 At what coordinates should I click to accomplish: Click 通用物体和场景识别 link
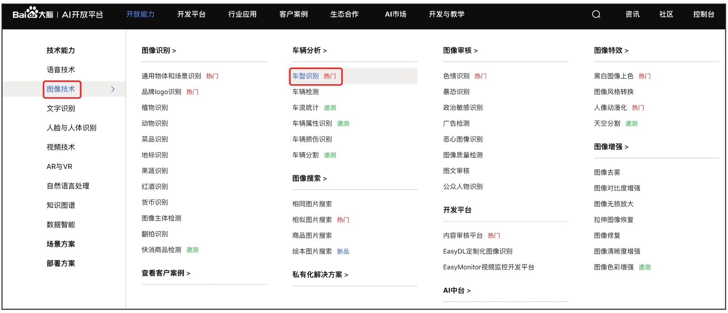[x=171, y=76]
